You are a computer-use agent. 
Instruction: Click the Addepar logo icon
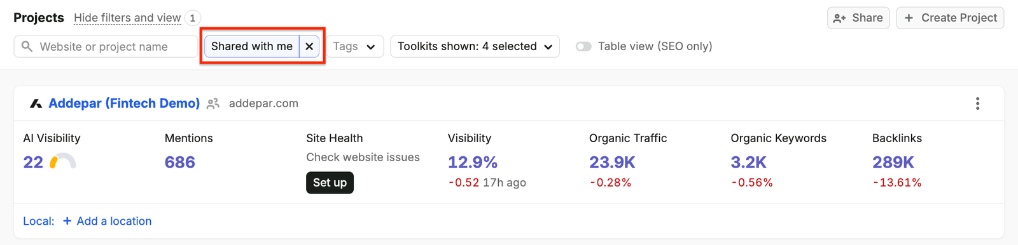click(36, 103)
